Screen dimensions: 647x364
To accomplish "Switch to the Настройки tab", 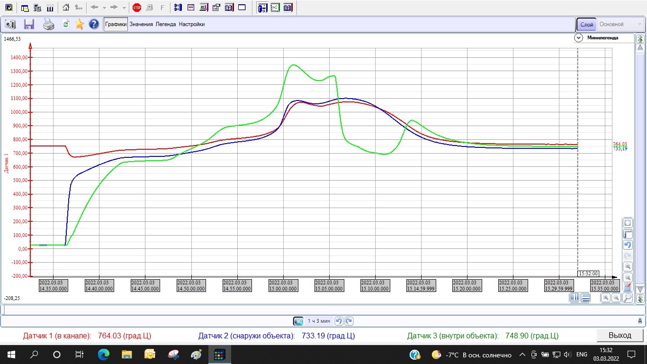I will click(x=192, y=24).
